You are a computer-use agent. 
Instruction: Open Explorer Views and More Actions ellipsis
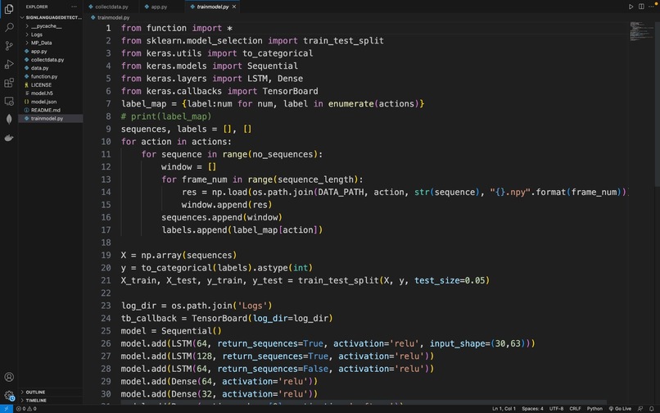point(74,7)
